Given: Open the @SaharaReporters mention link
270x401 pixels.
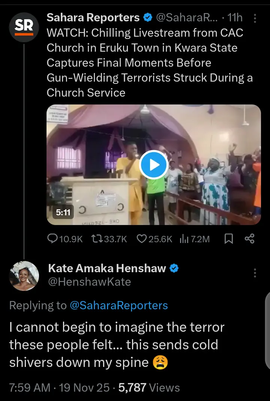Looking at the screenshot, I should [x=118, y=306].
